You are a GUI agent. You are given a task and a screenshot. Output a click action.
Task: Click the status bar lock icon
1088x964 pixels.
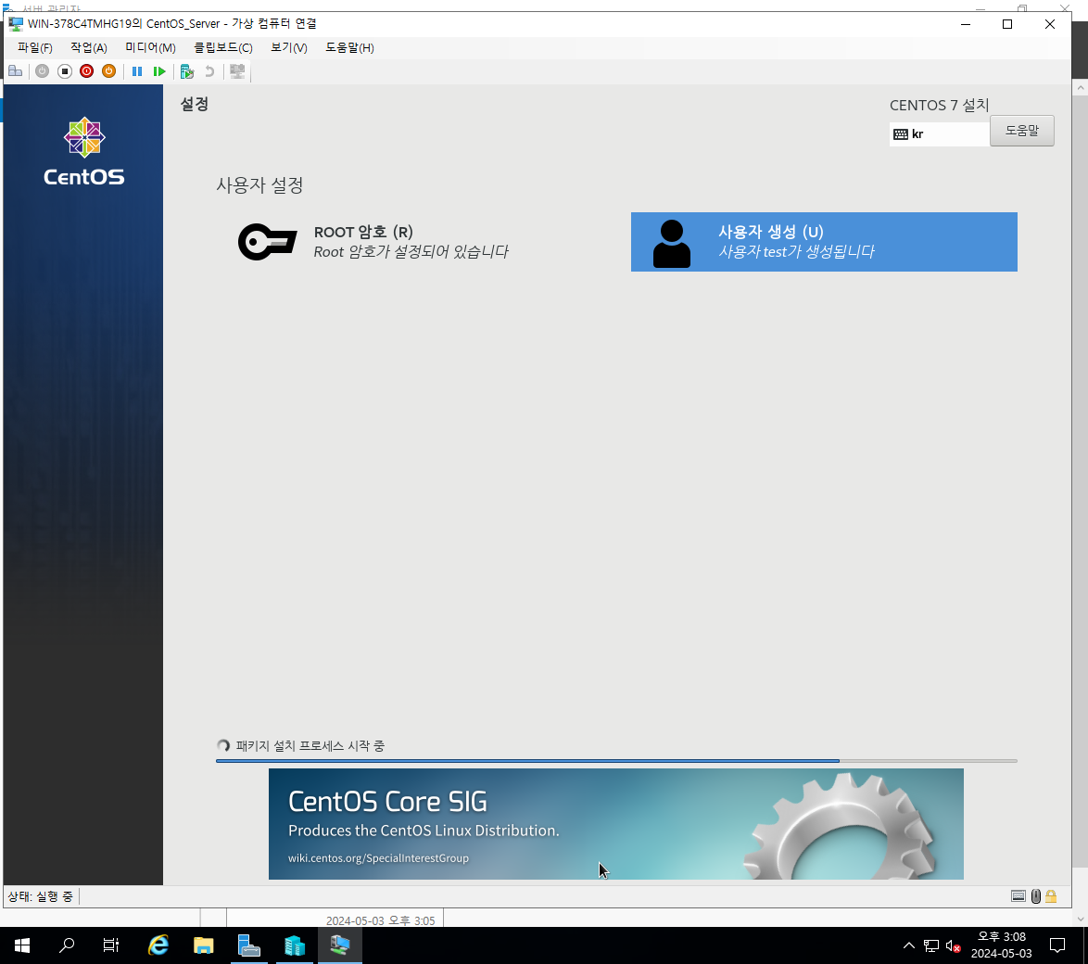click(x=1051, y=896)
